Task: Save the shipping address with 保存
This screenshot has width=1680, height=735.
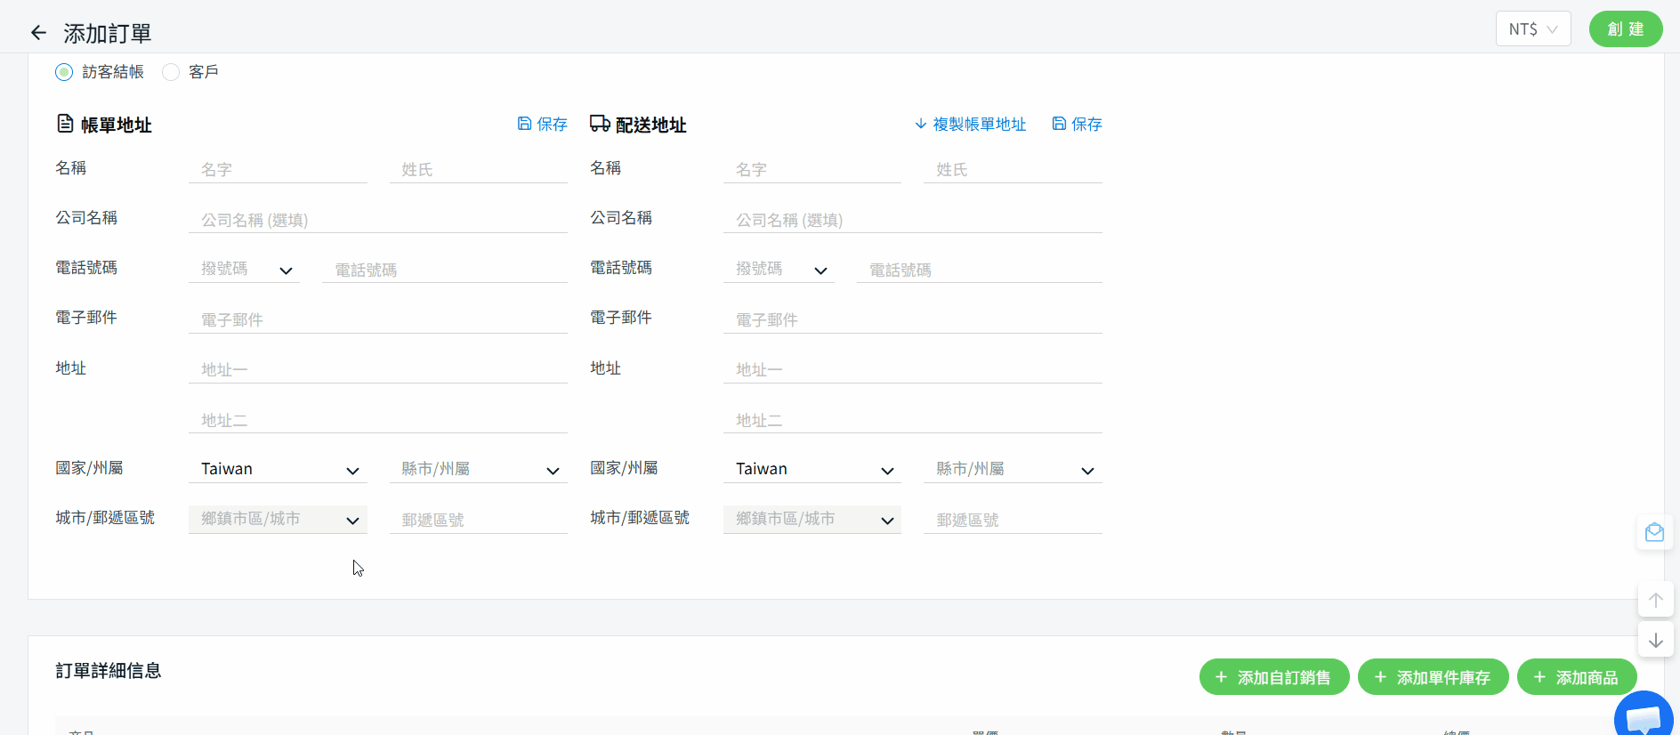Action: [x=1077, y=124]
